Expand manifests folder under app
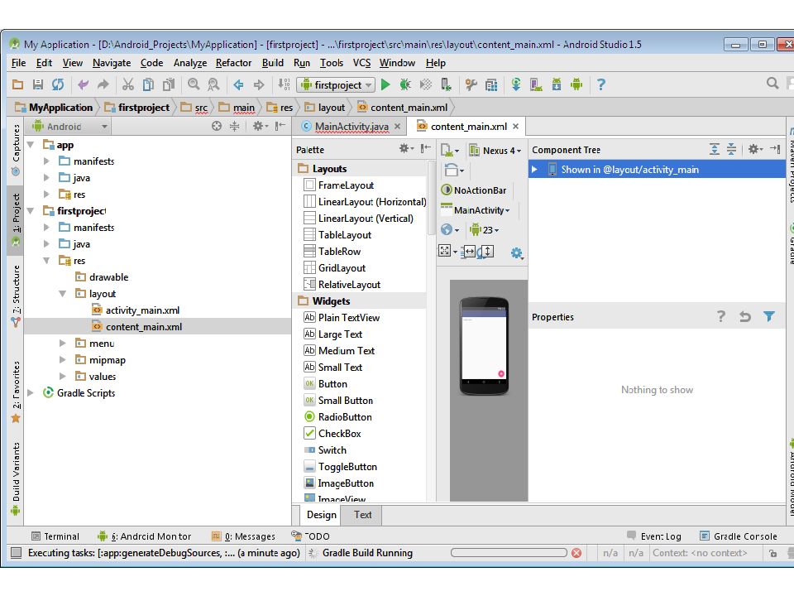This screenshot has height=596, width=794. tap(46, 161)
